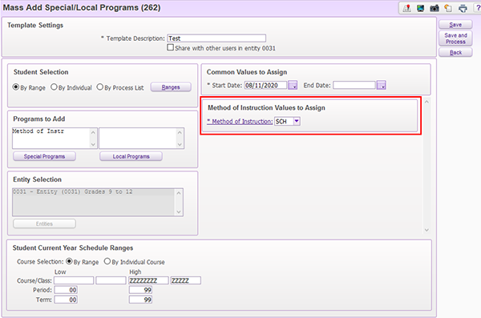Image resolution: width=481 pixels, height=318 pixels.
Task: Choose Course Selection By Range radio
Action: click(69, 261)
